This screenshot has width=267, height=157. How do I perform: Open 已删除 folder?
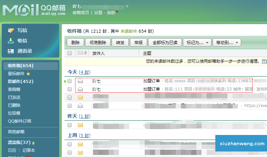(14, 105)
